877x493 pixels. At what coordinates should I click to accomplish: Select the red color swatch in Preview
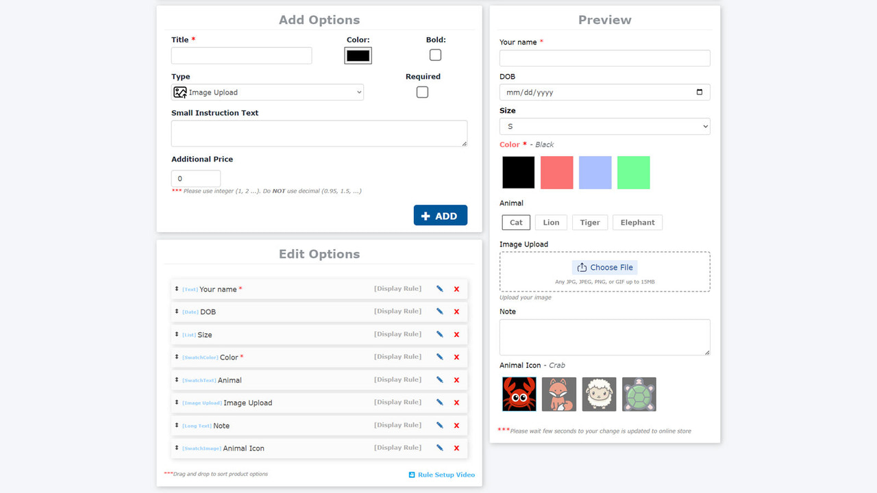[556, 172]
